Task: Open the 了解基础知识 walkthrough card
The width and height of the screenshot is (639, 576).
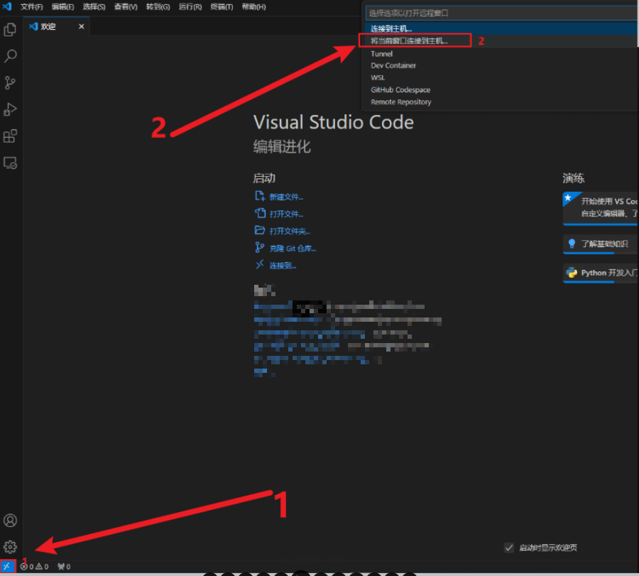Action: pyautogui.click(x=603, y=244)
